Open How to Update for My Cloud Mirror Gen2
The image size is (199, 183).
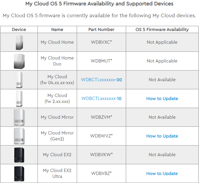pyautogui.click(x=162, y=136)
